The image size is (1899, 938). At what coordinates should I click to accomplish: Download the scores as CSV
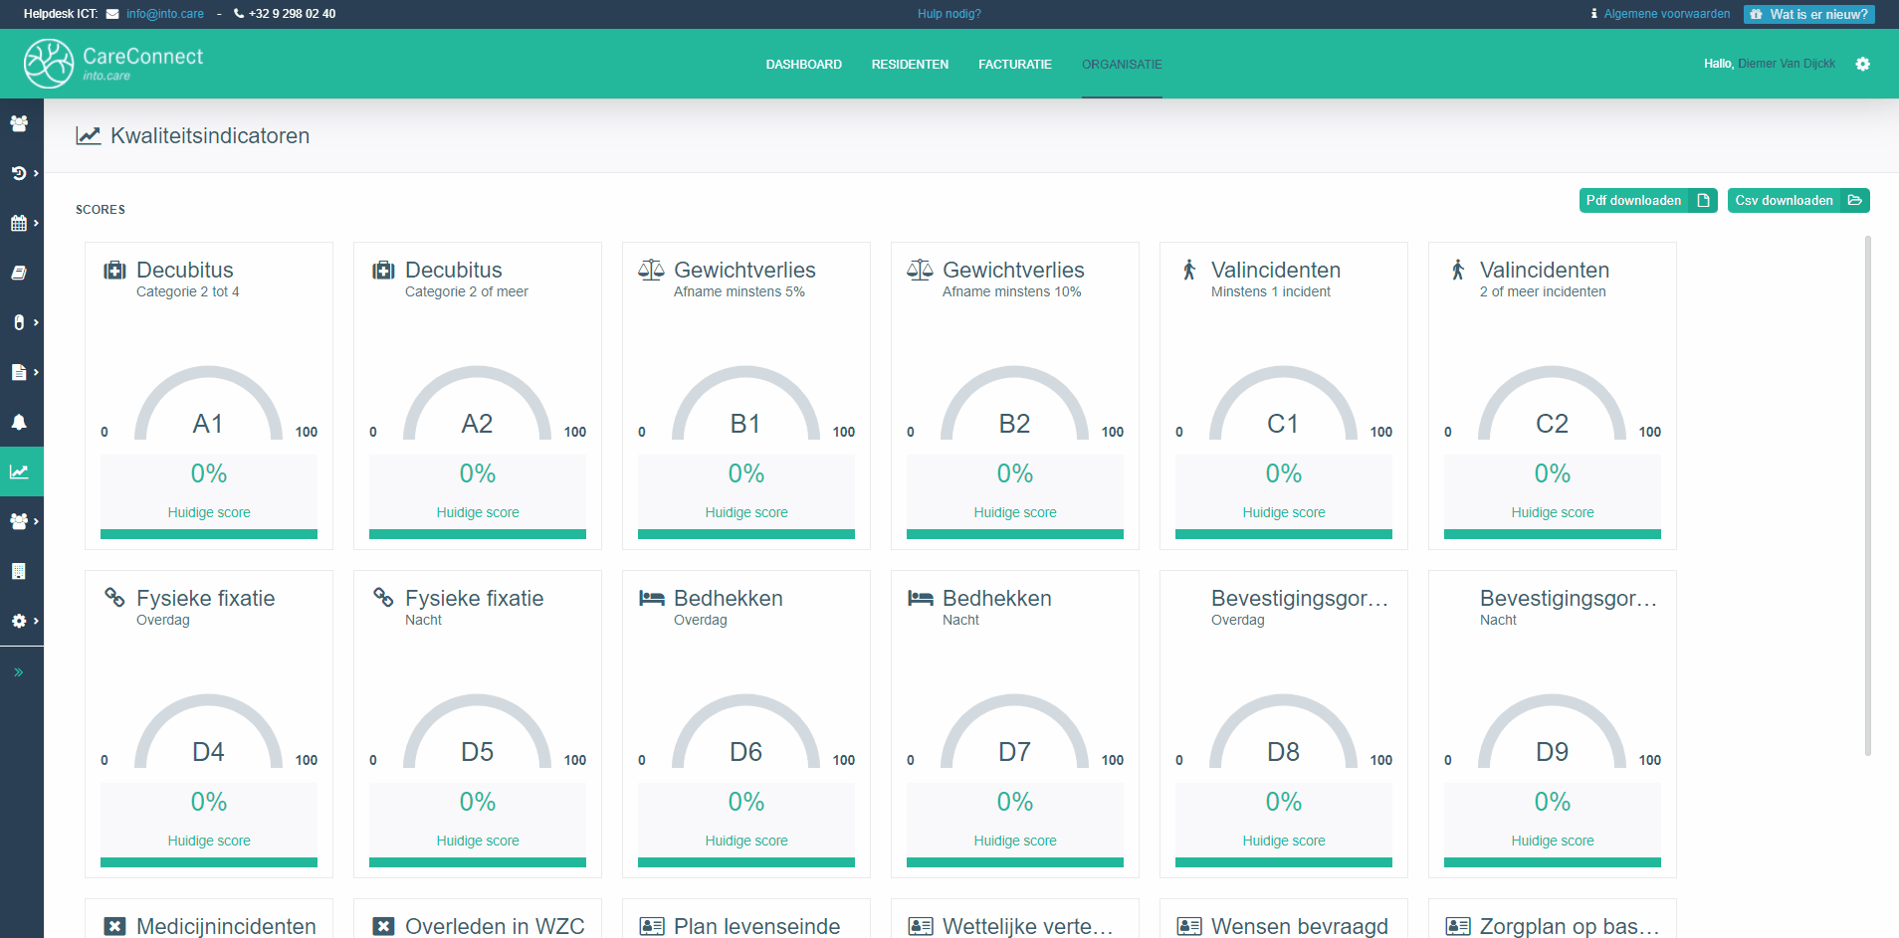(x=1798, y=200)
